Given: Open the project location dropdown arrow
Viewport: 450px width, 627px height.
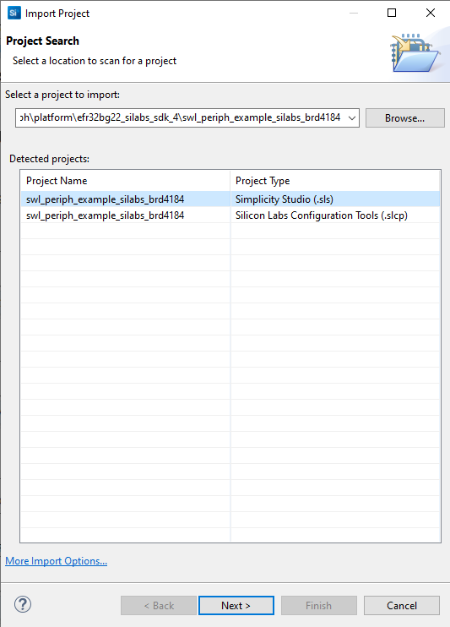Looking at the screenshot, I should [x=352, y=118].
